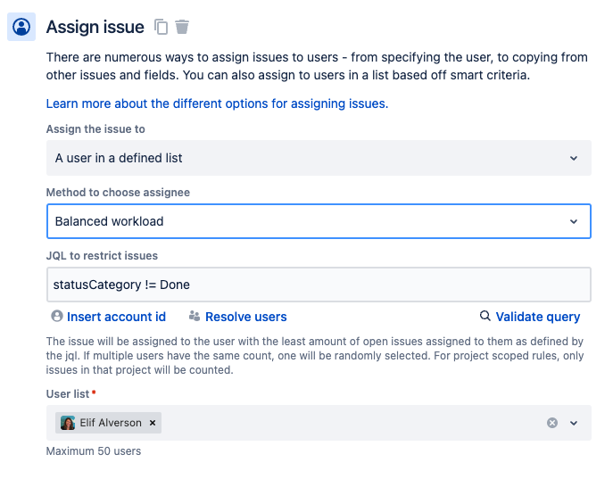This screenshot has height=479, width=613.
Task: Expand the Method to choose assignee dropdown
Action: point(319,221)
